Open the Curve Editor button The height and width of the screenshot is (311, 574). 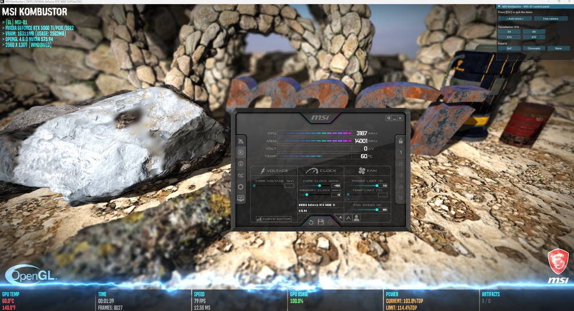[273, 219]
